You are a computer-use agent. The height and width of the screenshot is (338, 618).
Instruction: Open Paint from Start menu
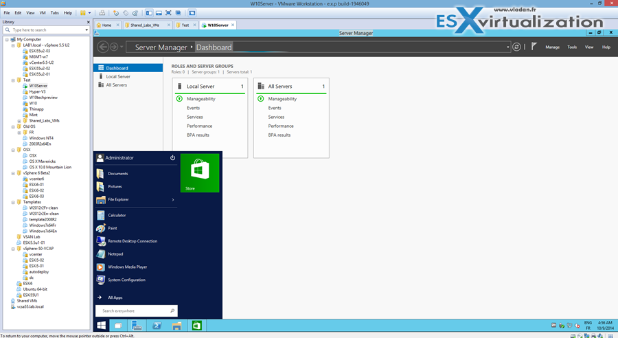click(136, 228)
